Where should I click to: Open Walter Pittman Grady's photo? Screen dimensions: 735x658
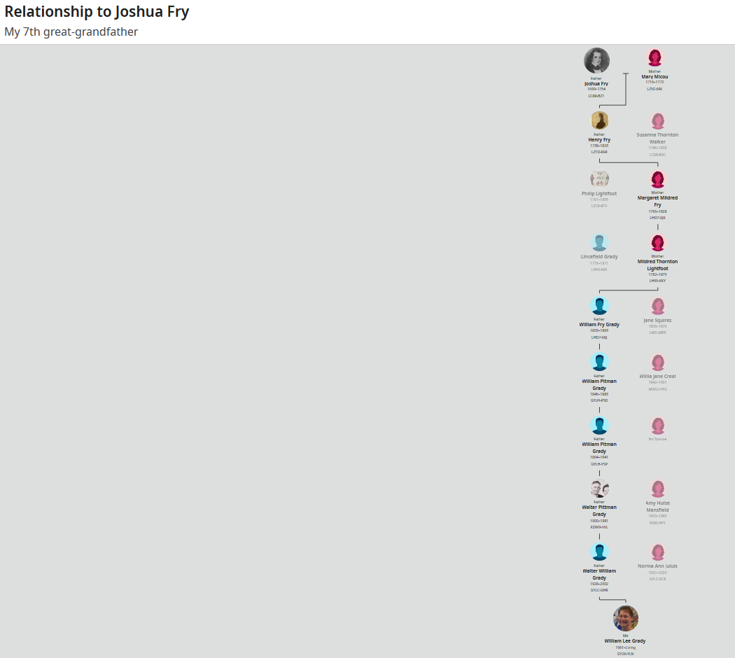599,489
